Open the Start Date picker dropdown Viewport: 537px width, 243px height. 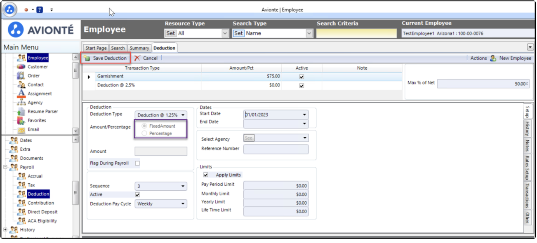click(x=305, y=115)
